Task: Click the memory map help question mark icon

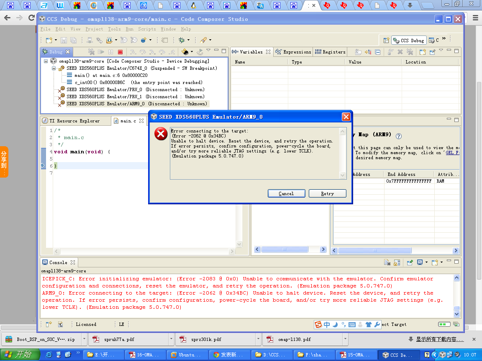Action: (398, 136)
